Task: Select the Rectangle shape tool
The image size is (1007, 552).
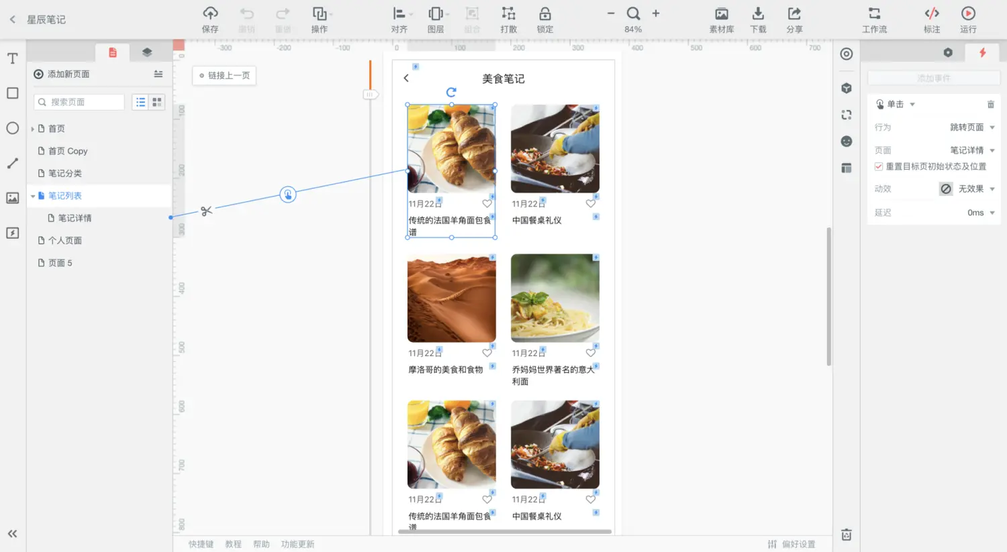Action: tap(11, 93)
